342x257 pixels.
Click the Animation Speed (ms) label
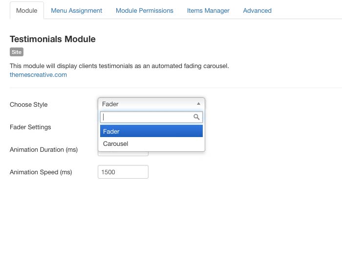[41, 172]
